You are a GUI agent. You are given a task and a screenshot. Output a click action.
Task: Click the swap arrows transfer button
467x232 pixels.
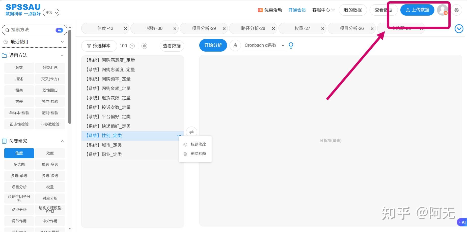click(x=191, y=132)
